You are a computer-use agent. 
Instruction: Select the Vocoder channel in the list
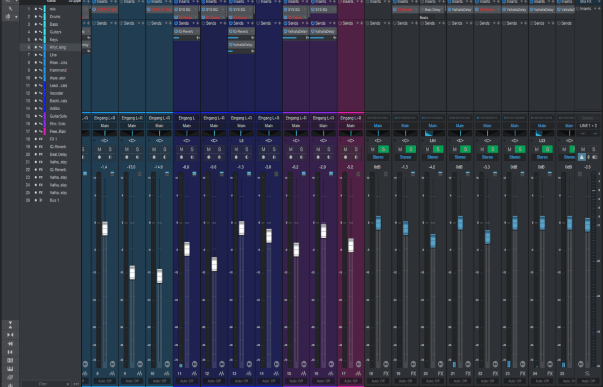[57, 93]
